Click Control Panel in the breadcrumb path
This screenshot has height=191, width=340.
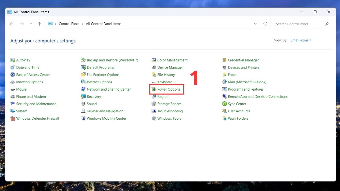(69, 24)
